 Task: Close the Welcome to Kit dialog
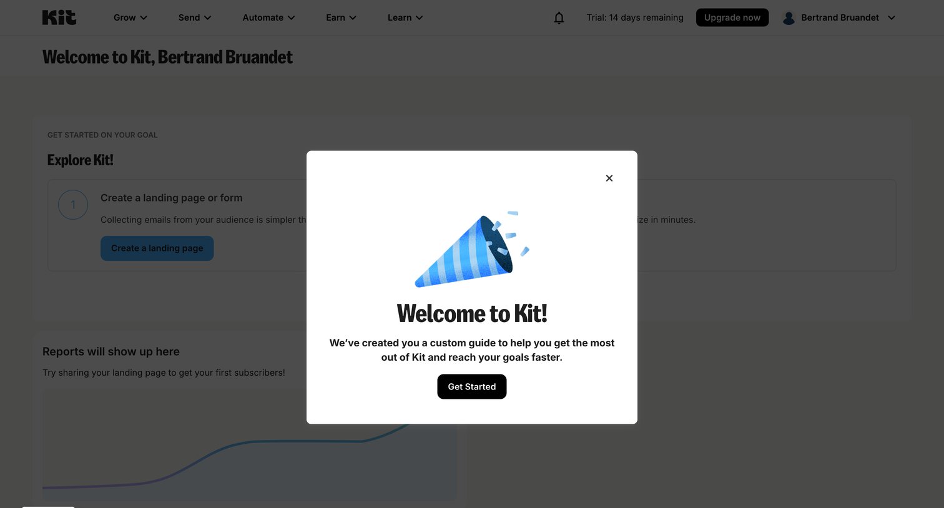pos(609,178)
